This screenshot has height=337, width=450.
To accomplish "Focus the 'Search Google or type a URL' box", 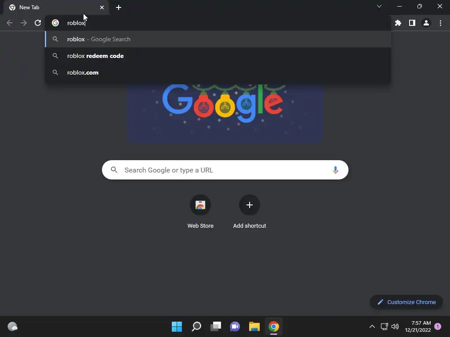I will [225, 170].
